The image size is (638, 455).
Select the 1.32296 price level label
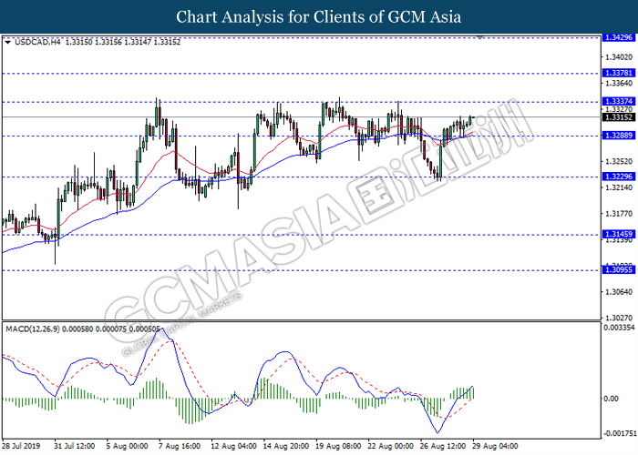619,177
